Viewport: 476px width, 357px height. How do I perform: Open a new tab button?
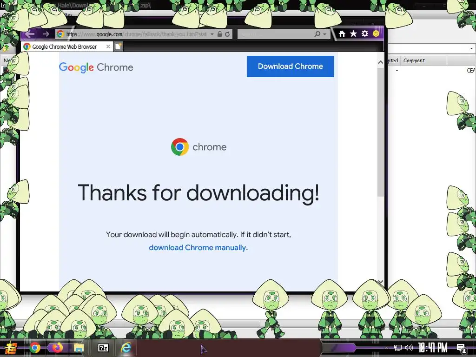coord(119,46)
